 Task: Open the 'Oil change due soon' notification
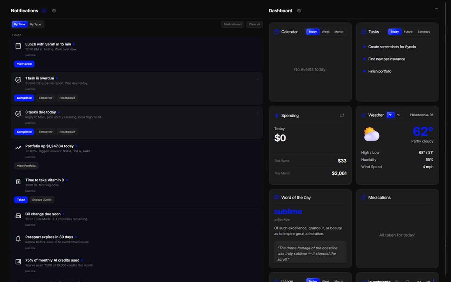click(137, 219)
